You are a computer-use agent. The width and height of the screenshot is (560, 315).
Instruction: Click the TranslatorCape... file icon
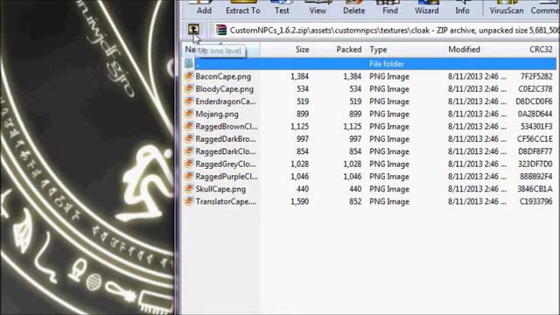(189, 201)
